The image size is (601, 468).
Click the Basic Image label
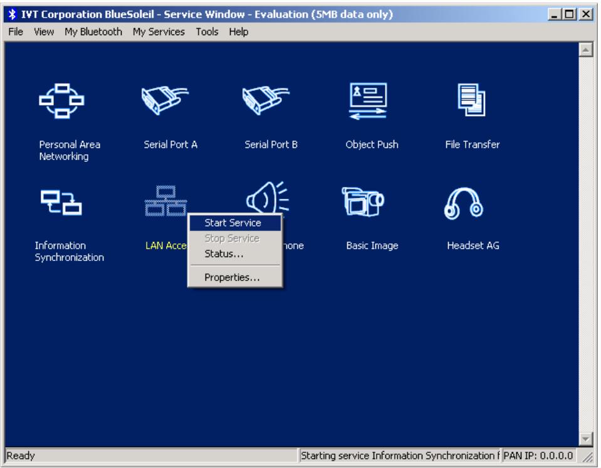coord(372,245)
